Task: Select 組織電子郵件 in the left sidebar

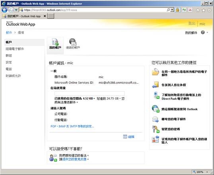Action: pos(15,49)
